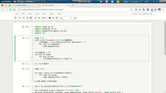
Task: Open the Cell menu
Action: click(x=44, y=14)
